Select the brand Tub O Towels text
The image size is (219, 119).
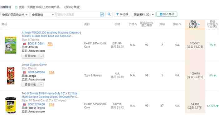pos(37,108)
